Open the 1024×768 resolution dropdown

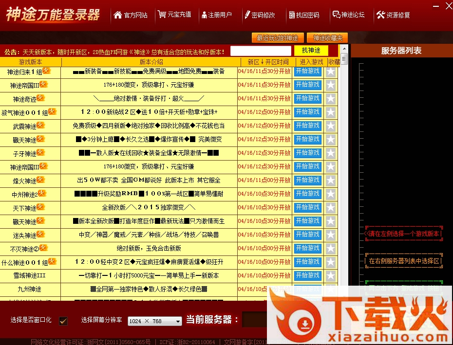click(x=155, y=321)
